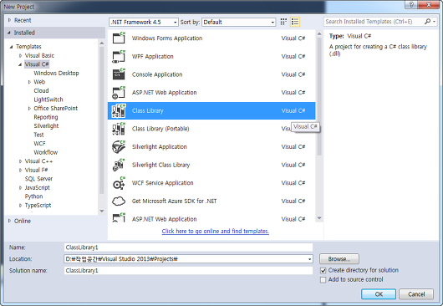Enable Add to source control checkbox
Viewport: 443px width, 306px height.
click(x=323, y=280)
